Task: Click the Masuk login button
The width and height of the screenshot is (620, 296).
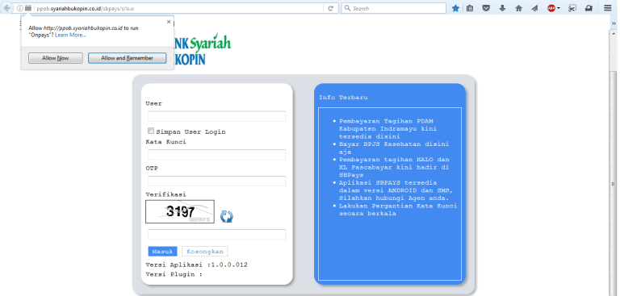Action: click(x=162, y=252)
